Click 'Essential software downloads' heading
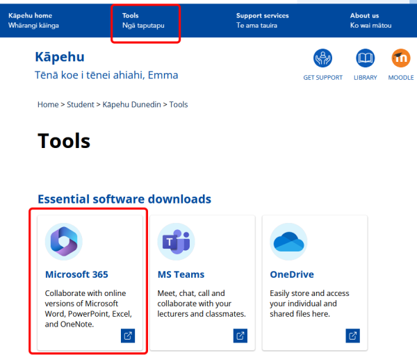The height and width of the screenshot is (355, 417). [x=124, y=199]
